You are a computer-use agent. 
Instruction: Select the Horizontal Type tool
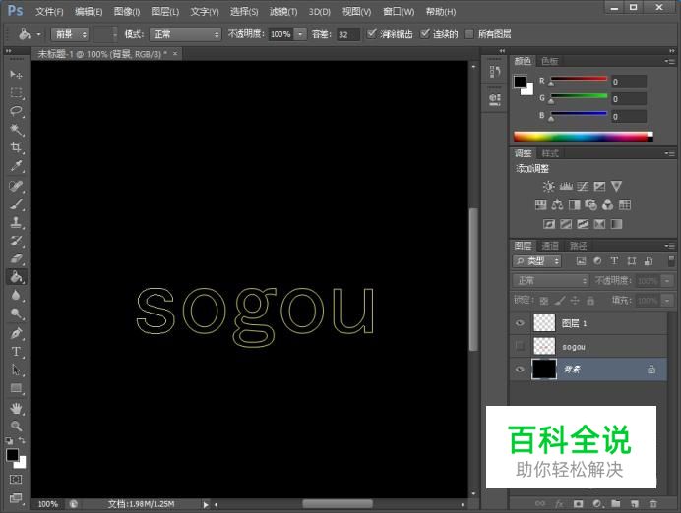(x=16, y=352)
